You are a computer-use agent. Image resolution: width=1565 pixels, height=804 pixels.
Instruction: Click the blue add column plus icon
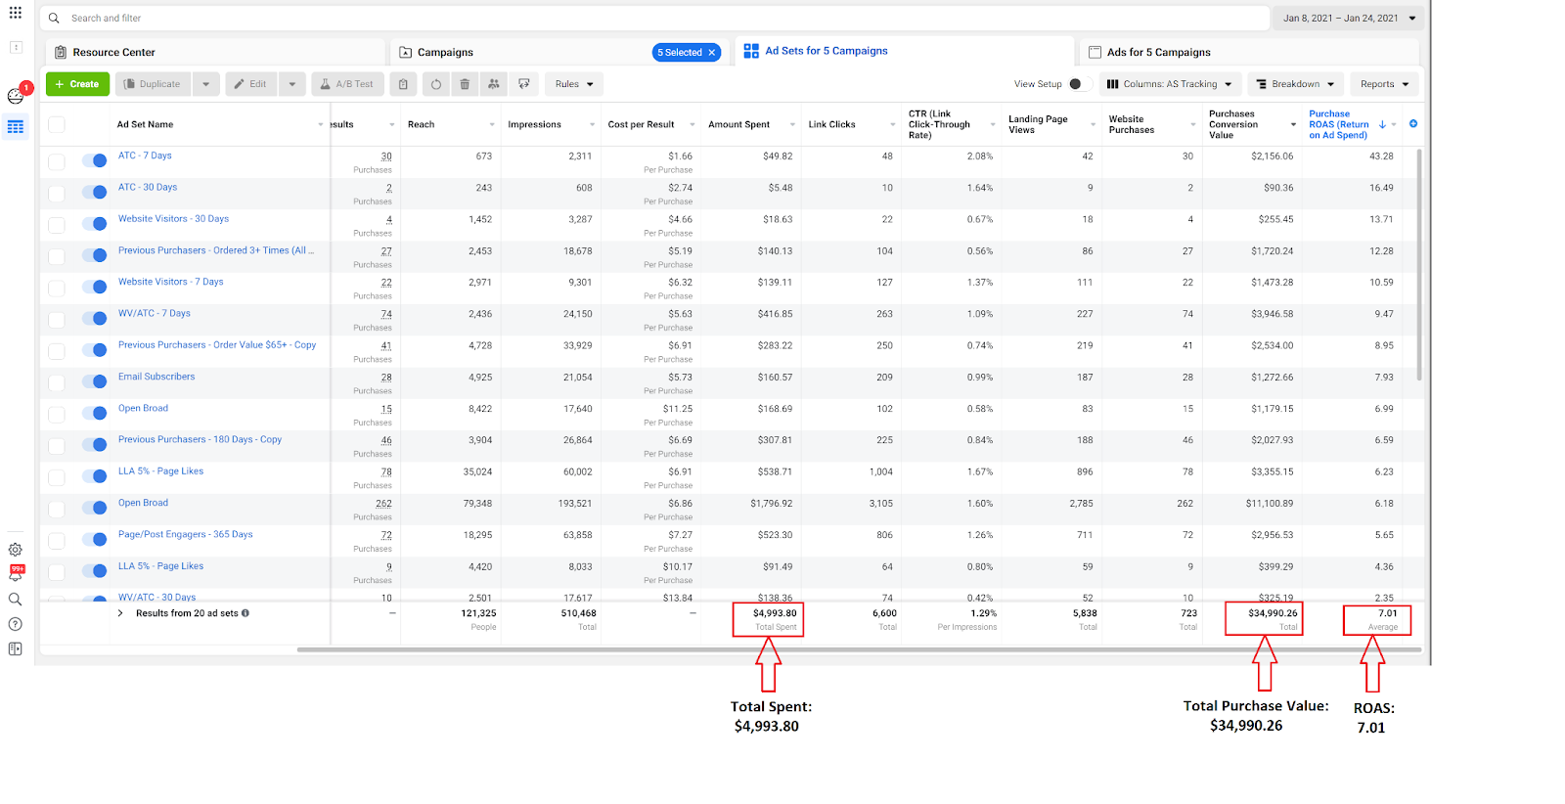pyautogui.click(x=1413, y=123)
